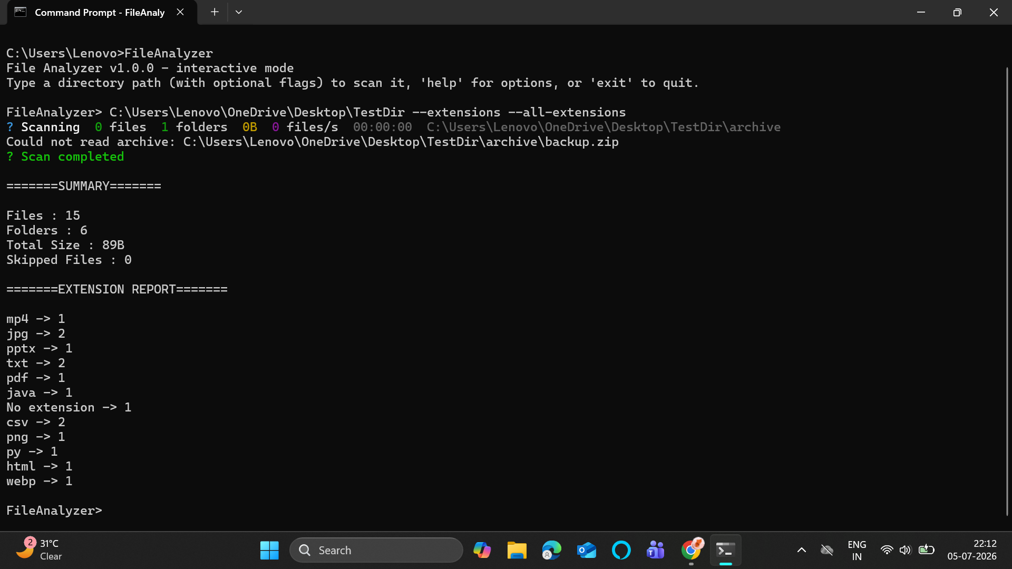The width and height of the screenshot is (1012, 569).
Task: Click the '00:00:00' elapsed time text
Action: (x=383, y=127)
